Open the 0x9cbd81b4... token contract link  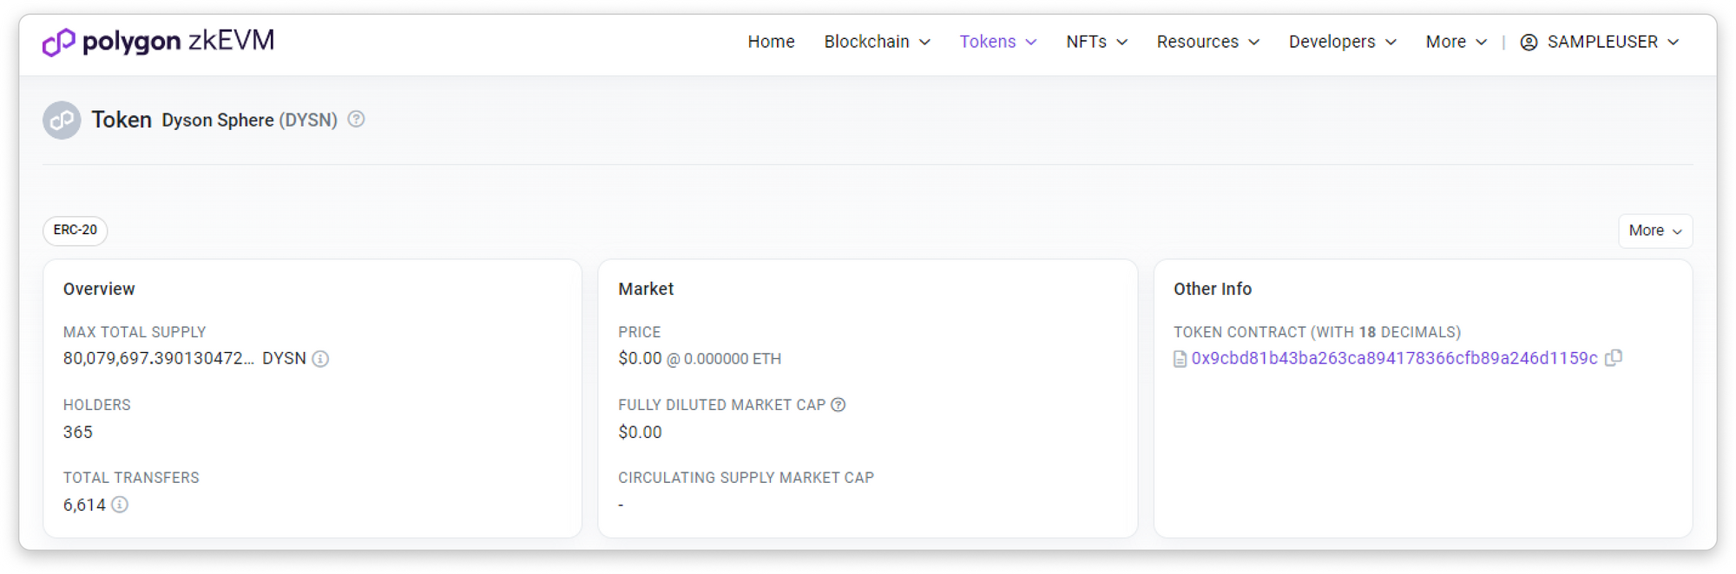point(1394,358)
